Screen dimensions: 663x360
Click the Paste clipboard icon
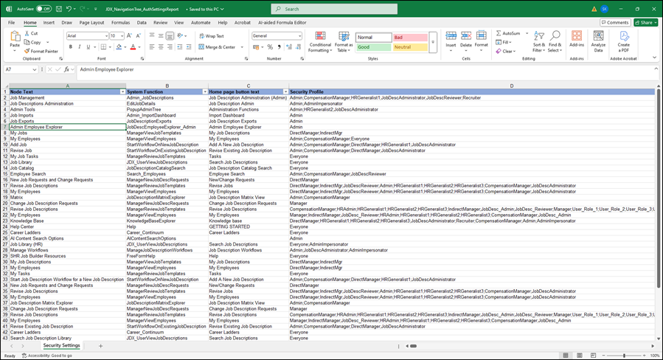point(15,37)
